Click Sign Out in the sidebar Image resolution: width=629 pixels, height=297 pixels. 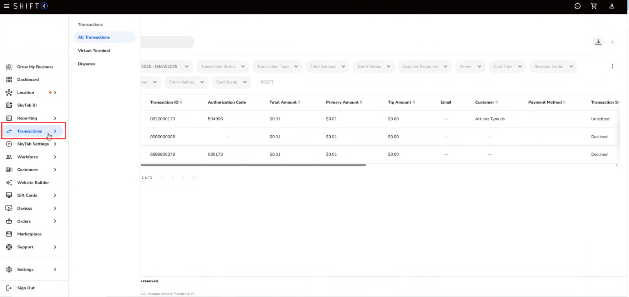[x=26, y=288]
